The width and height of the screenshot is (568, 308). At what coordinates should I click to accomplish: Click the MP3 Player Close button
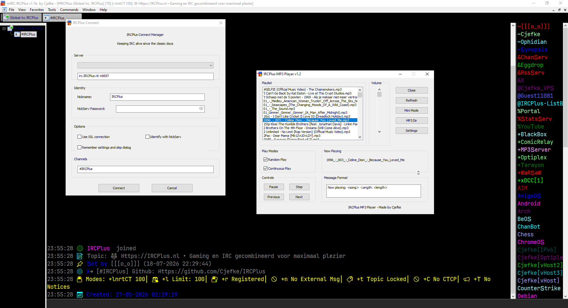coord(412,90)
